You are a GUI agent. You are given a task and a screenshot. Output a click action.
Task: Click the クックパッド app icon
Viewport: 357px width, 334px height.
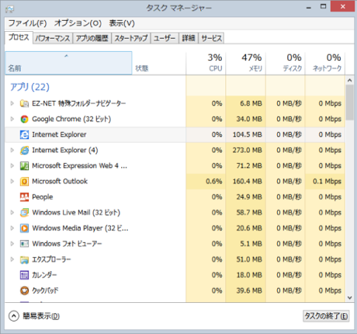24,291
